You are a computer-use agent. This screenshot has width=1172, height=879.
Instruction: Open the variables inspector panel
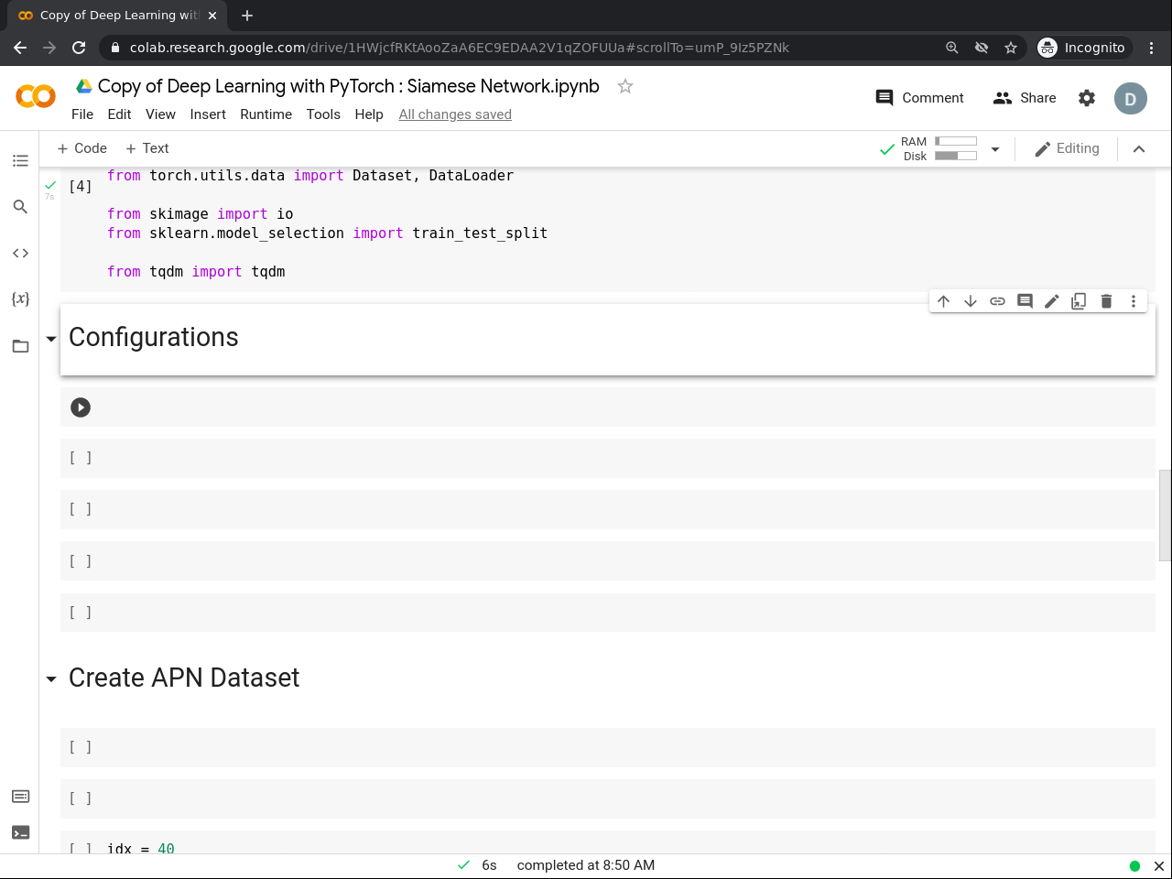click(20, 298)
